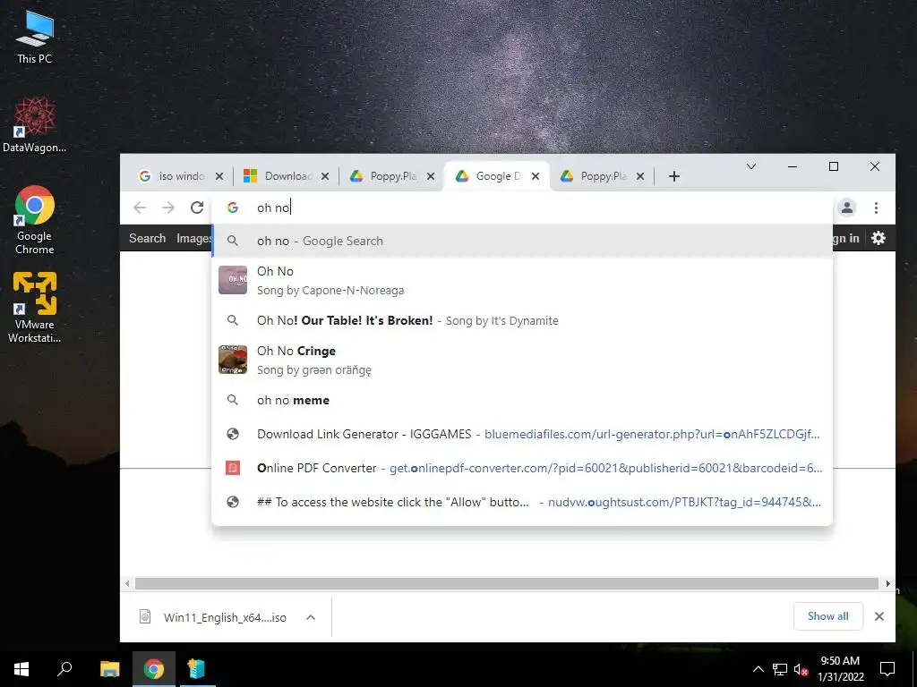Image resolution: width=917 pixels, height=687 pixels.
Task: Click the Chrome back arrow
Action: point(139,208)
